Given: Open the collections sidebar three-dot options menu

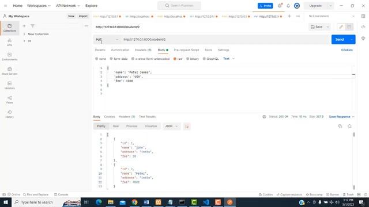Looking at the screenshot, I should (86, 26).
